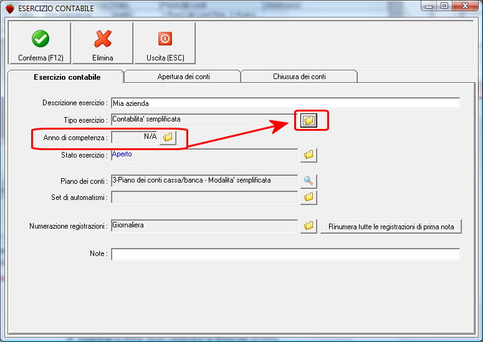Click the Conferma (F12) button
This screenshot has height=342, width=483.
41,44
